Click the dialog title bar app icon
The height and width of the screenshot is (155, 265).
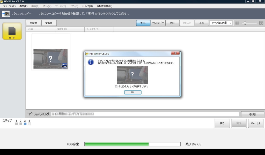pos(87,54)
